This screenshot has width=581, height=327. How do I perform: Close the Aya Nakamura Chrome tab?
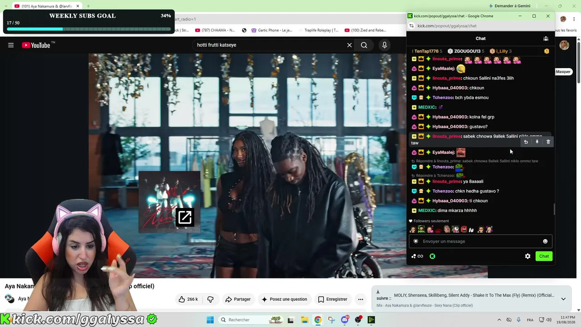point(78,6)
